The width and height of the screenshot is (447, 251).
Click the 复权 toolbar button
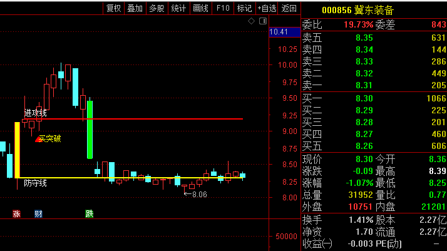tap(113, 8)
